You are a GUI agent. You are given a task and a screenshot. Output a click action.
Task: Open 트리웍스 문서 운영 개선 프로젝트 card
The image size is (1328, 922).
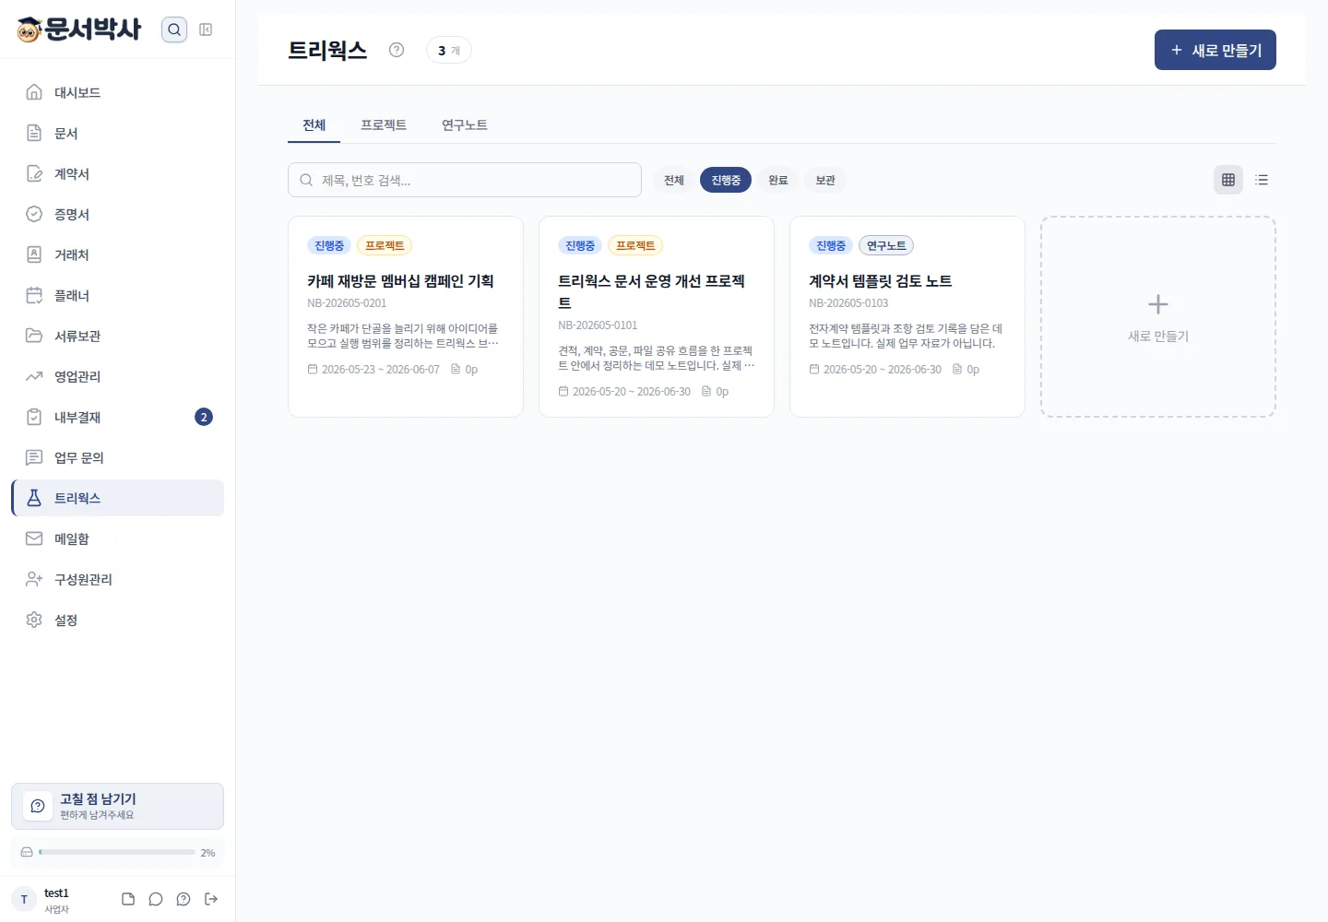coord(657,316)
